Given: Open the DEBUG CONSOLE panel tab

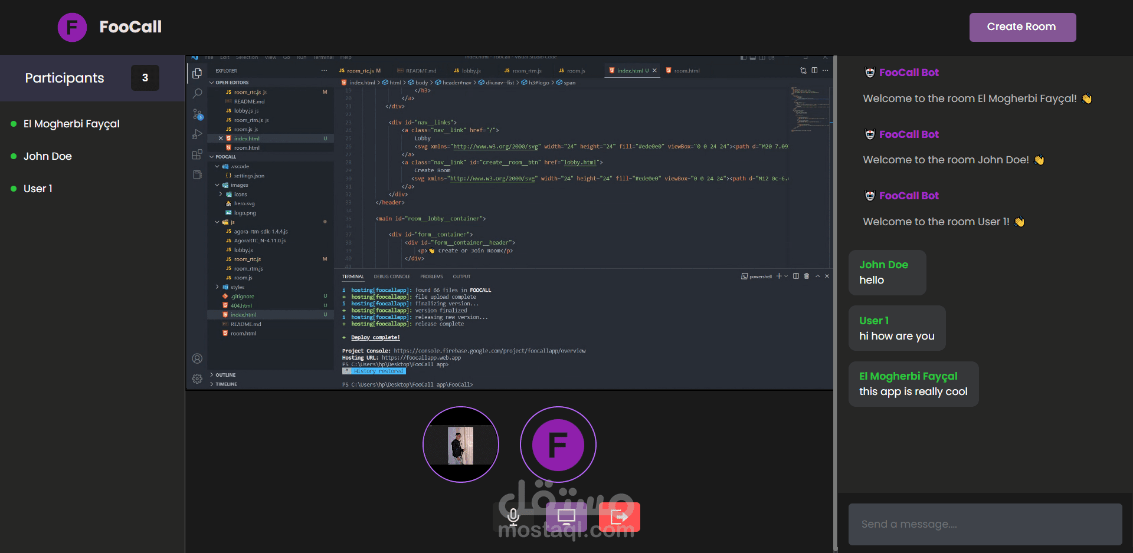Looking at the screenshot, I should (x=392, y=276).
